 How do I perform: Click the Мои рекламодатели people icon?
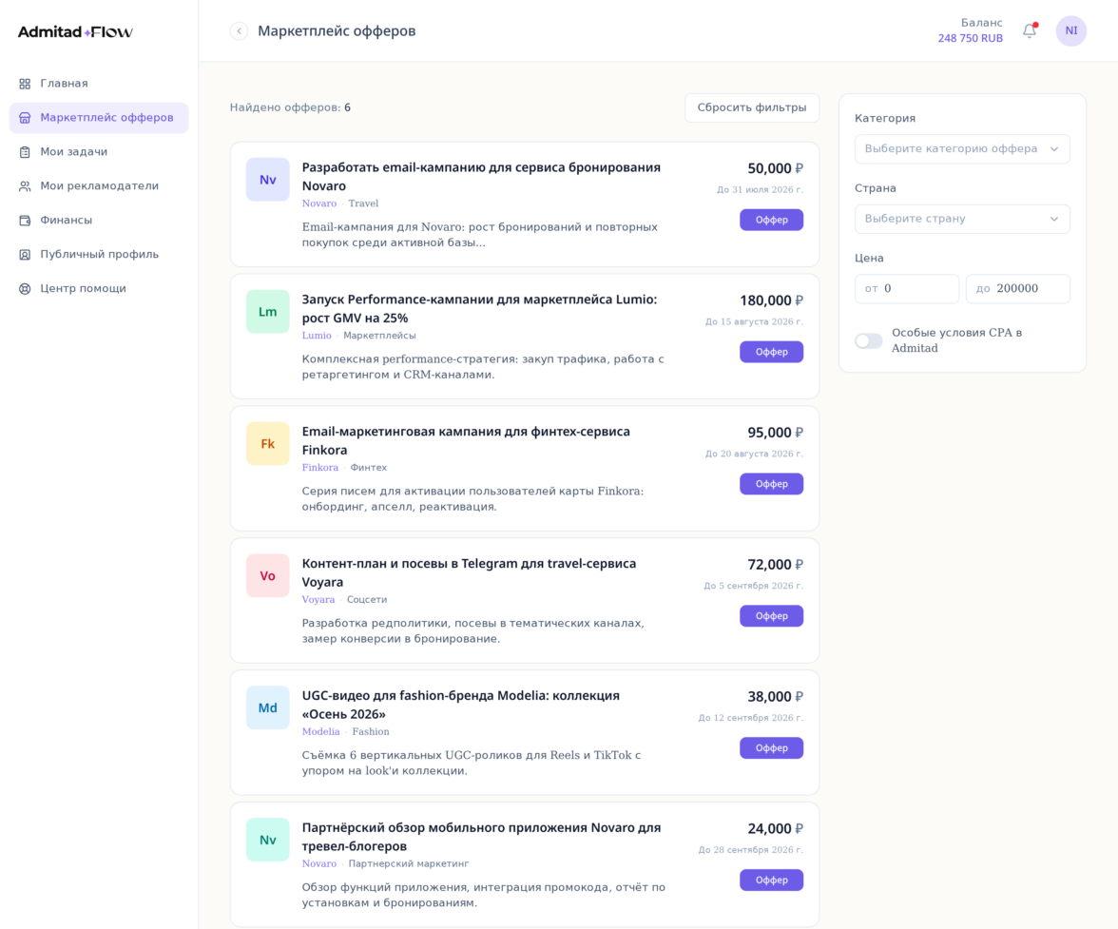pos(25,186)
